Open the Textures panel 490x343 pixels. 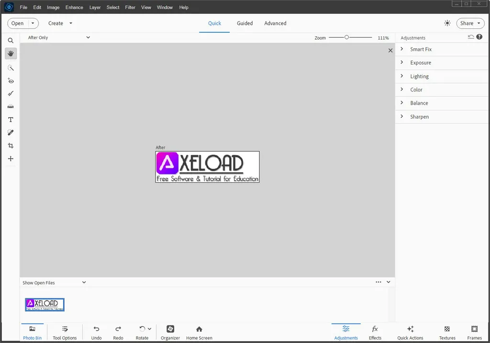[x=447, y=332]
